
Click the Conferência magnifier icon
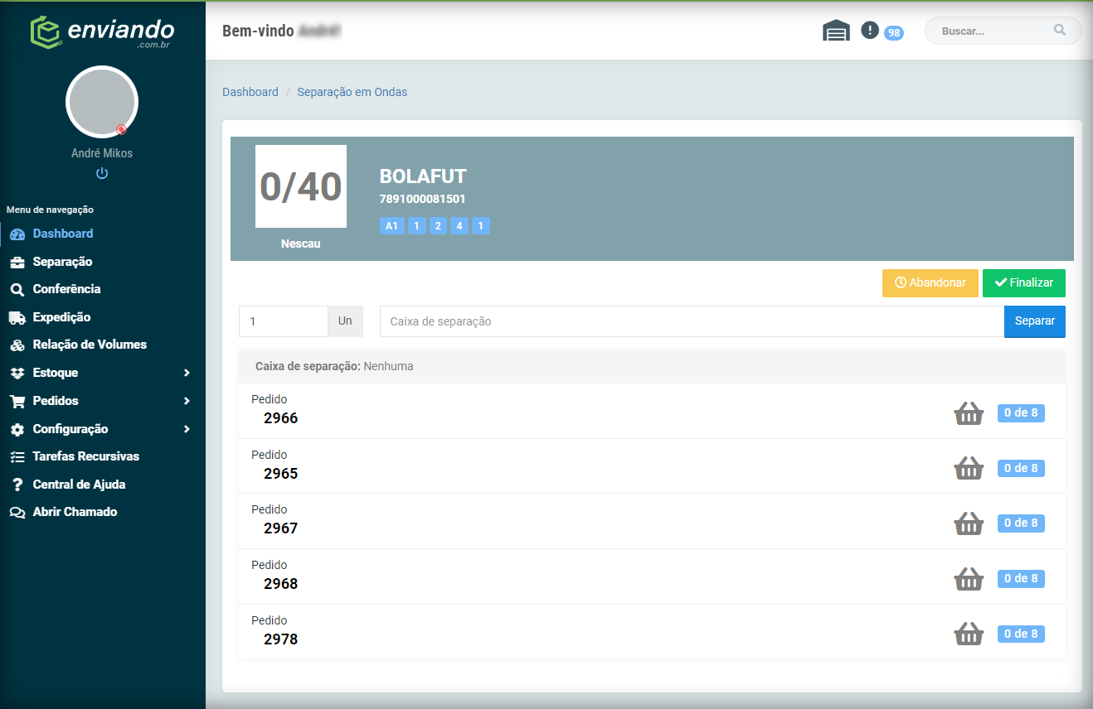click(17, 290)
